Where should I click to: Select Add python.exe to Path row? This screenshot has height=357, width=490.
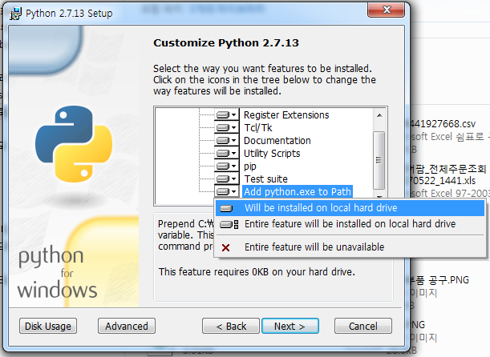(x=298, y=191)
